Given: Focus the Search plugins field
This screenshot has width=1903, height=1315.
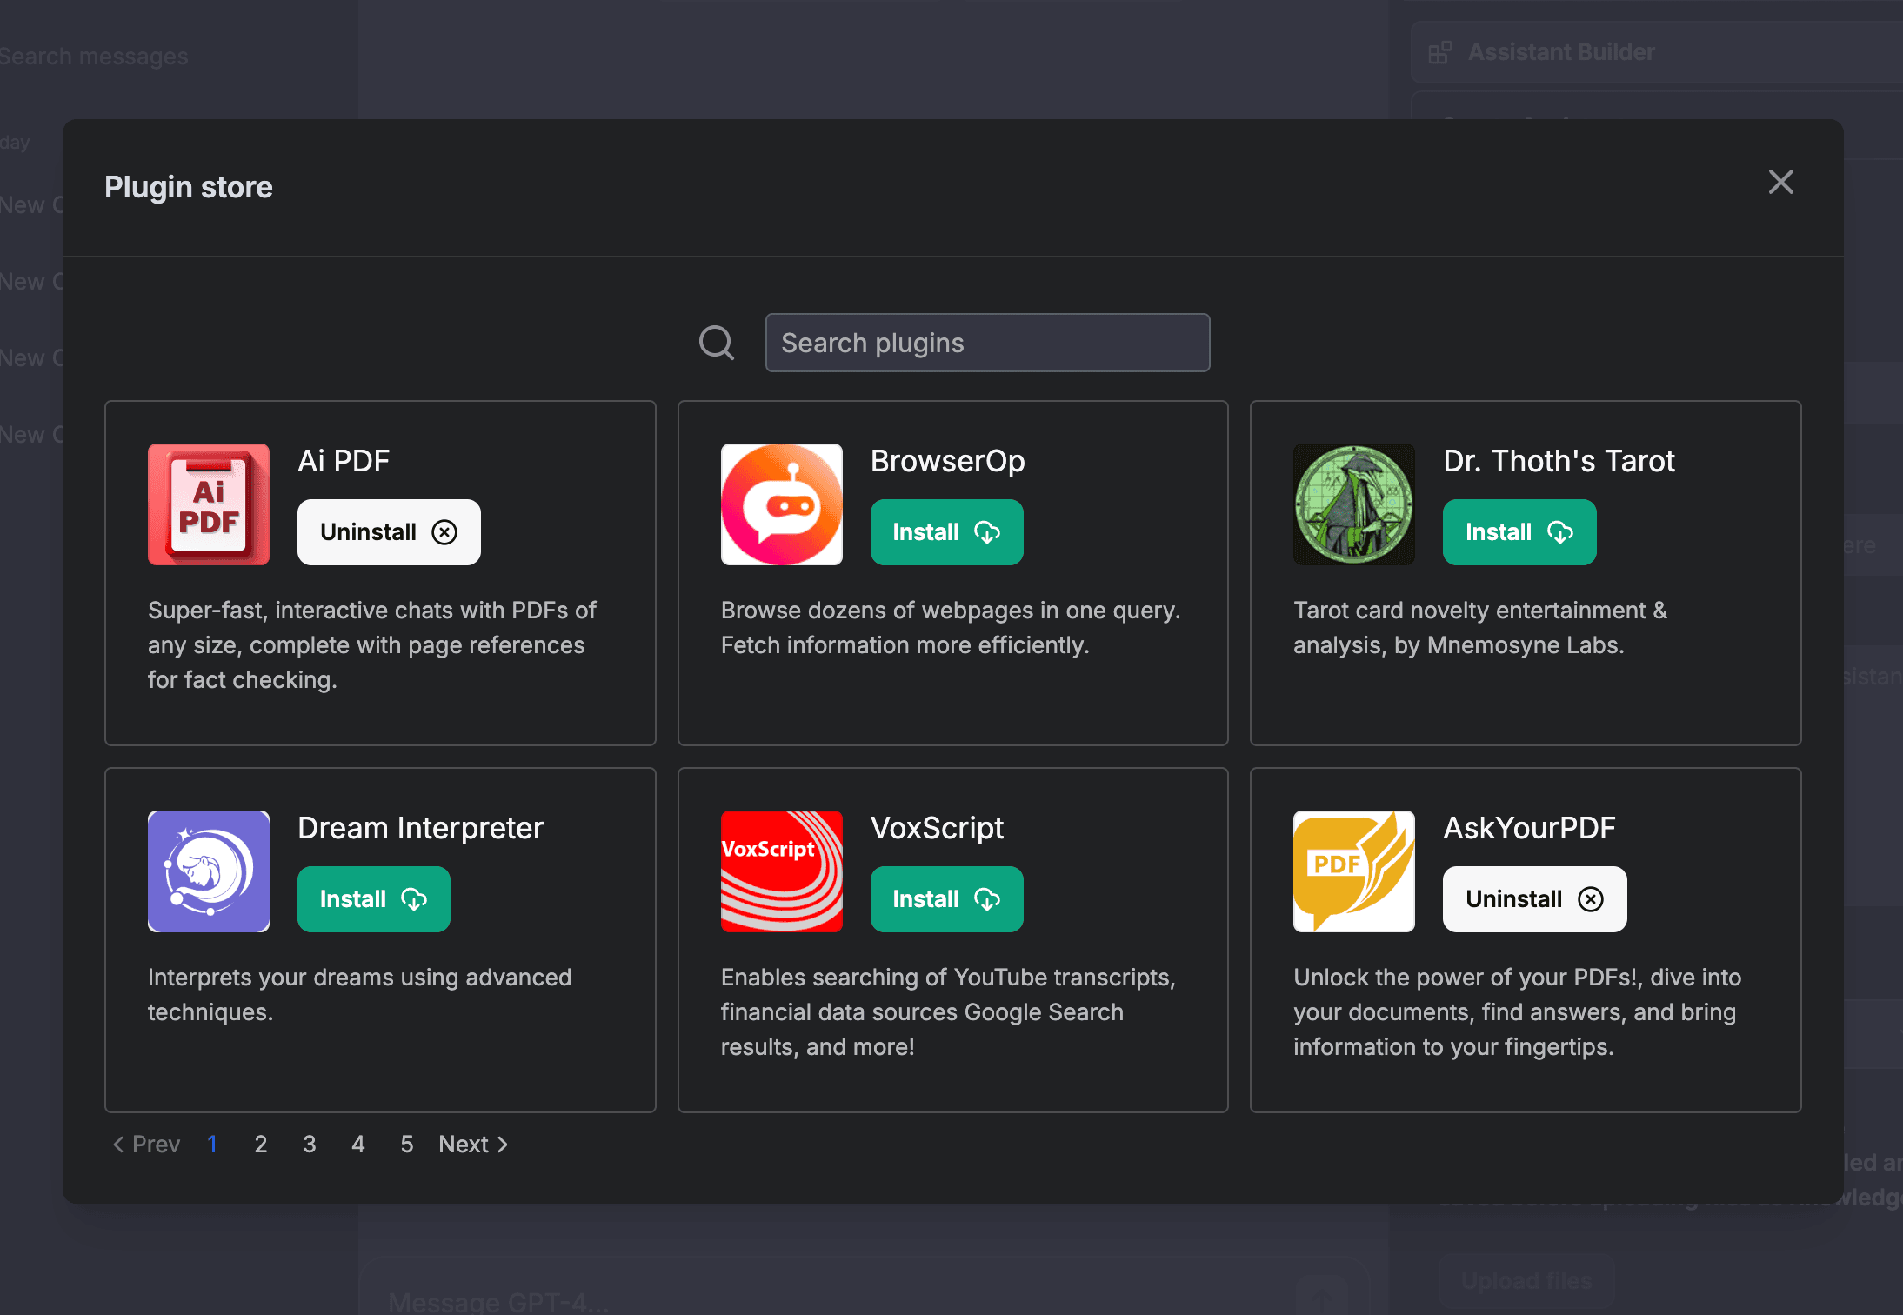Looking at the screenshot, I should pyautogui.click(x=987, y=343).
